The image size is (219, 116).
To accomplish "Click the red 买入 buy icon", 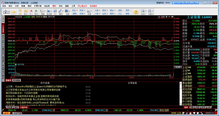I will 31,11.
